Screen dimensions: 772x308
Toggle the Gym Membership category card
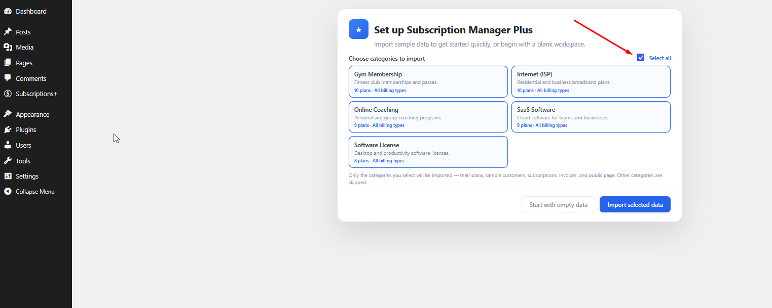pyautogui.click(x=428, y=81)
